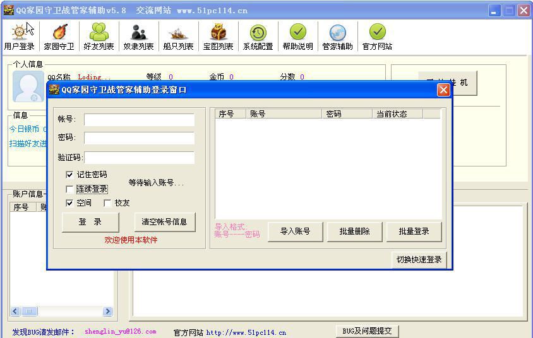Close the login dialog window
Image resolution: width=533 pixels, height=338 pixels.
tap(443, 90)
